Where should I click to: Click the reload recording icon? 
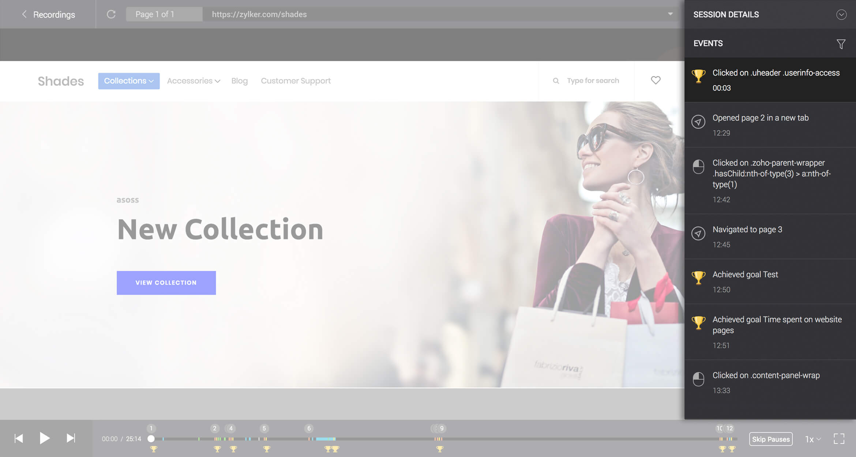(x=111, y=14)
